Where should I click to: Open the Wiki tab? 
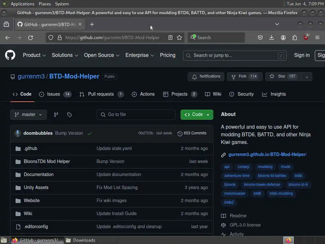point(213,94)
